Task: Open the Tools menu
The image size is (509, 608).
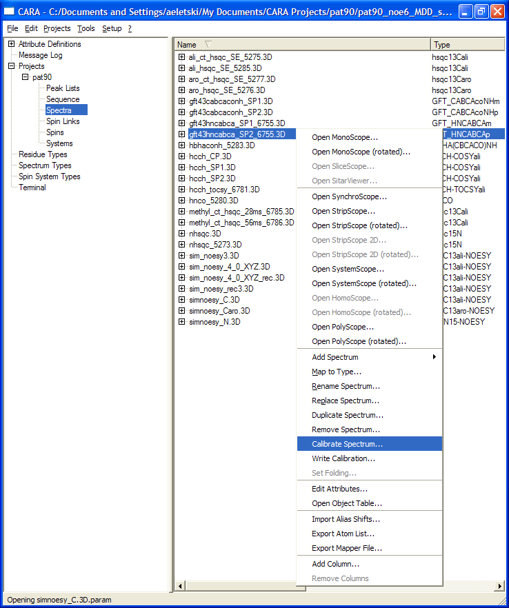Action: (86, 28)
